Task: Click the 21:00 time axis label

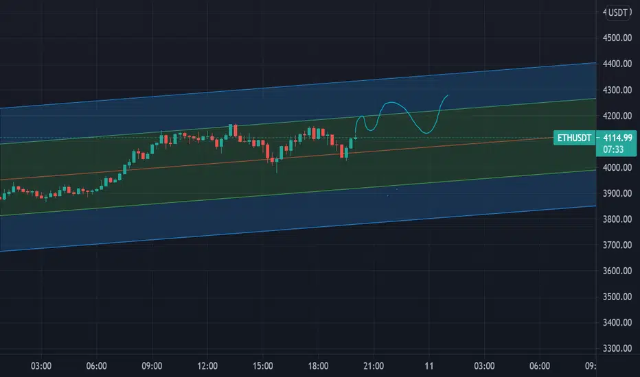Action: (374, 366)
